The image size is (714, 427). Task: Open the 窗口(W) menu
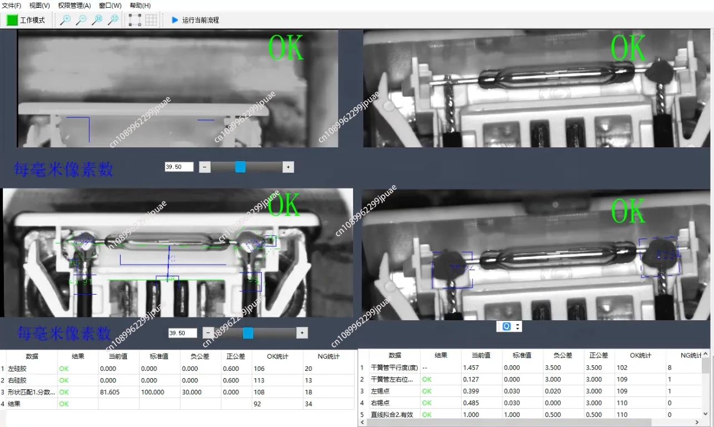pos(110,5)
